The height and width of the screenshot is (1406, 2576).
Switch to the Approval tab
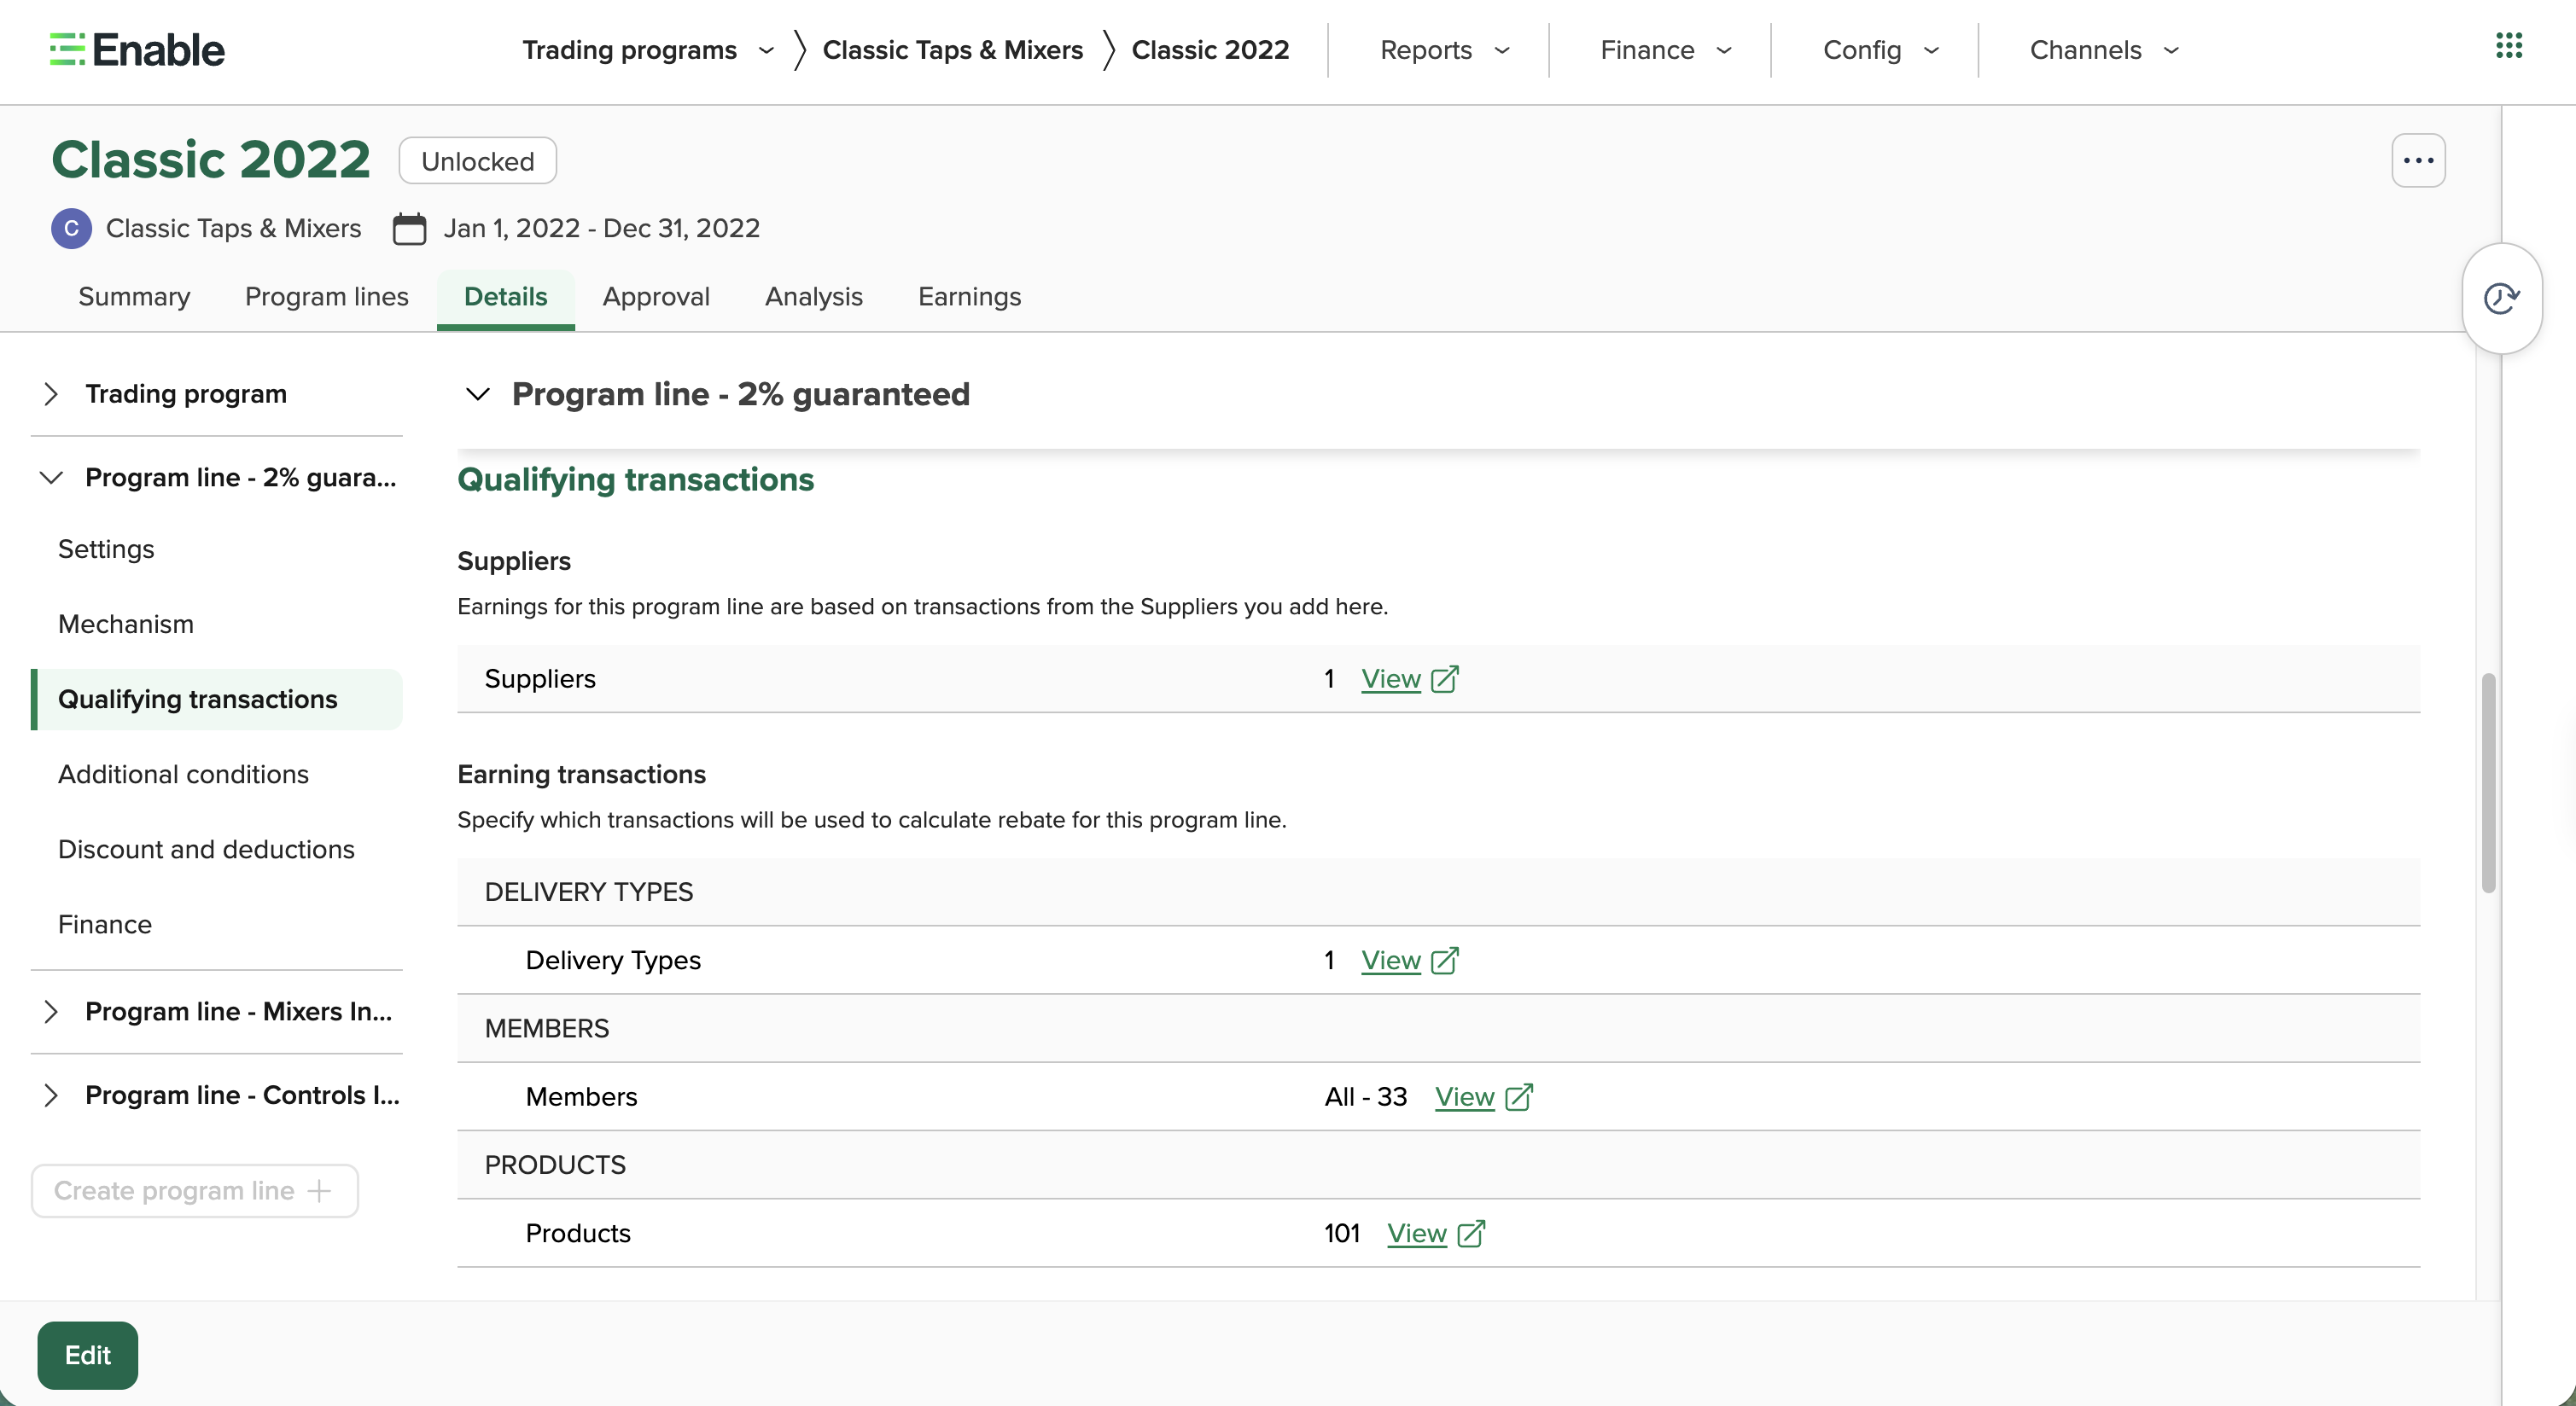(x=656, y=297)
